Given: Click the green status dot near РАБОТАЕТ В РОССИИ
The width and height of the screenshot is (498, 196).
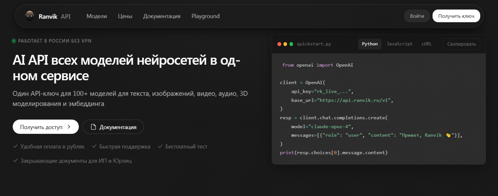Looking at the screenshot, I should 14,41.
